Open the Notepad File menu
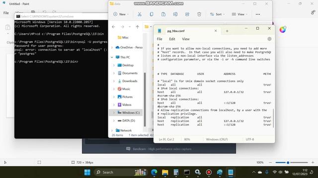Image resolution: width=318 pixels, height=178 pixels. (159, 39)
